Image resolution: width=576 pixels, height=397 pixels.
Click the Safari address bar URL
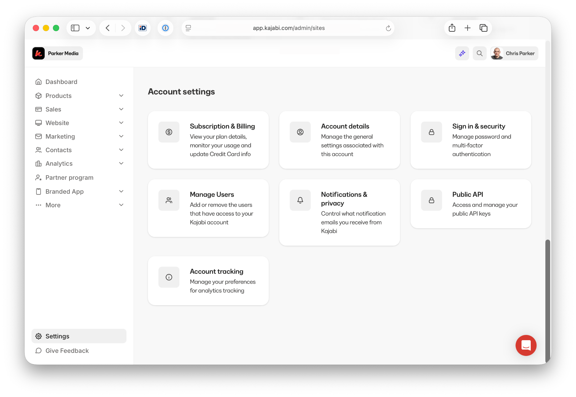pos(288,28)
